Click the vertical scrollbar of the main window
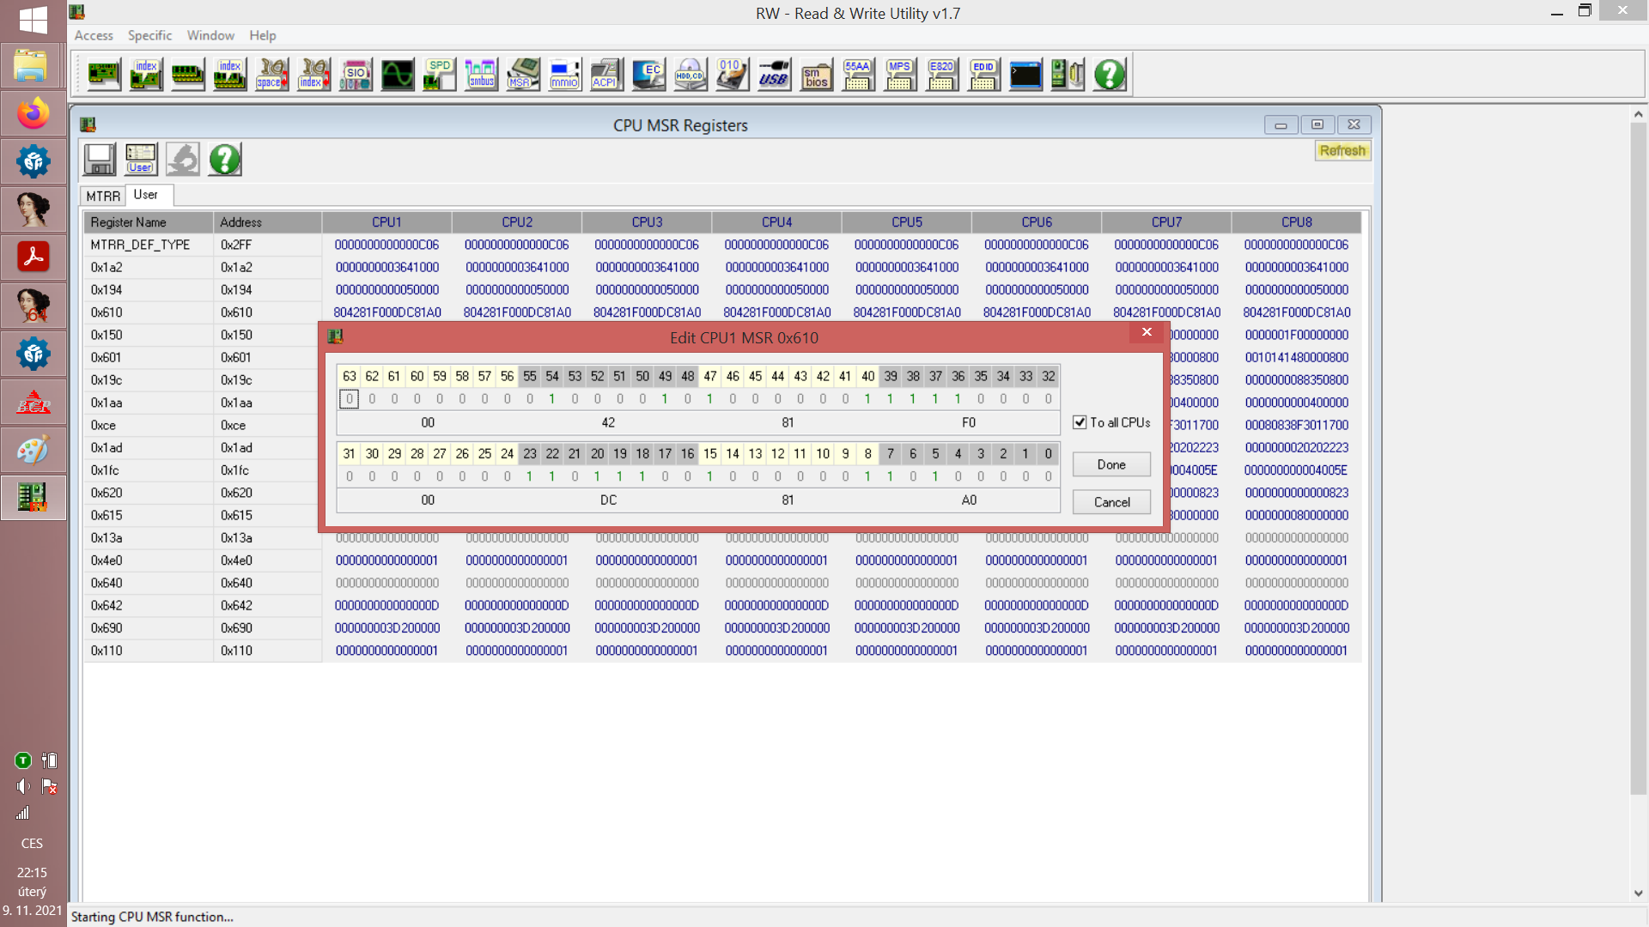 tap(1638, 459)
